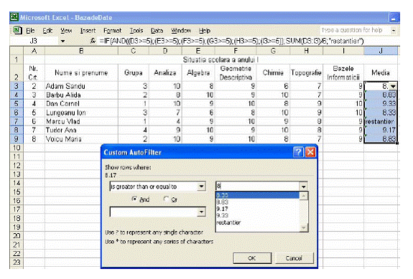Click the Situatia scolara a anului I title

221,60
